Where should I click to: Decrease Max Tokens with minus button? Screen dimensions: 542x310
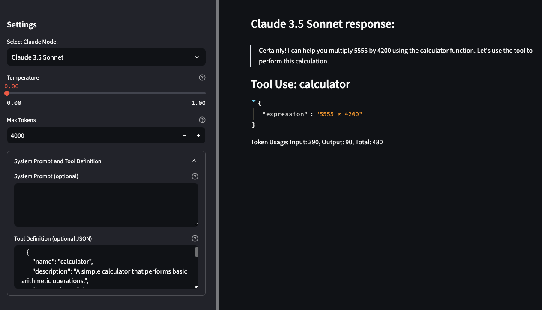pos(185,135)
